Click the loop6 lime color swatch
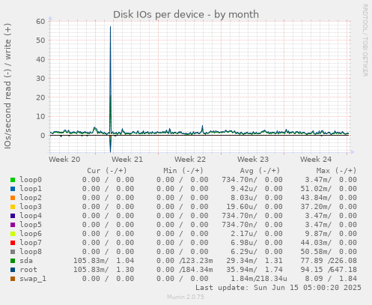Viewport: 372px width, 305px height. pos(13,234)
